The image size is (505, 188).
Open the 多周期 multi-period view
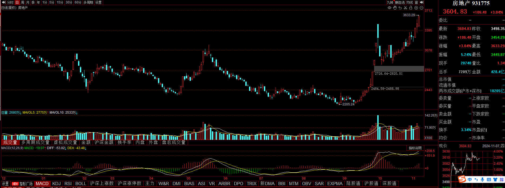[x=88, y=2]
